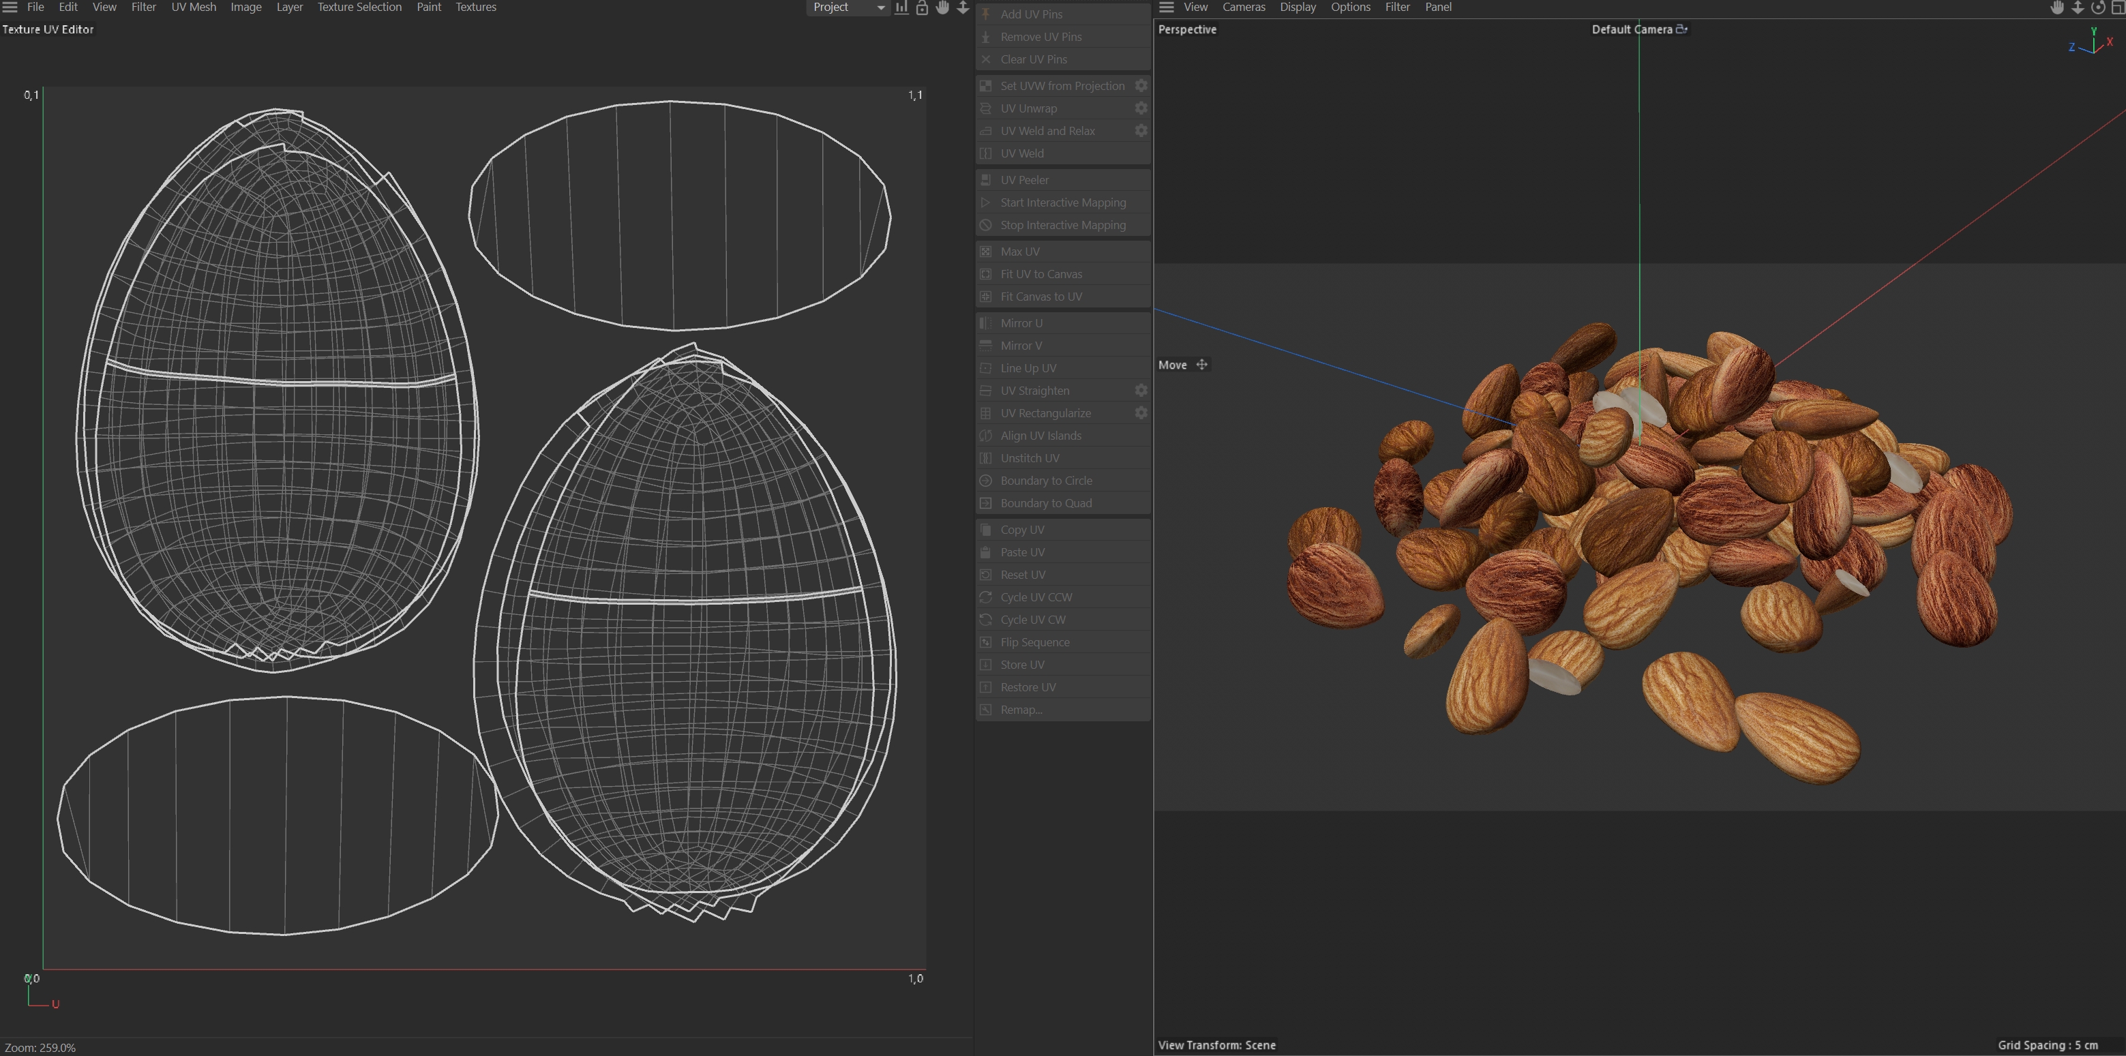Click the hand move-camera icon in Perspective view
The width and height of the screenshot is (2126, 1056).
2058,7
